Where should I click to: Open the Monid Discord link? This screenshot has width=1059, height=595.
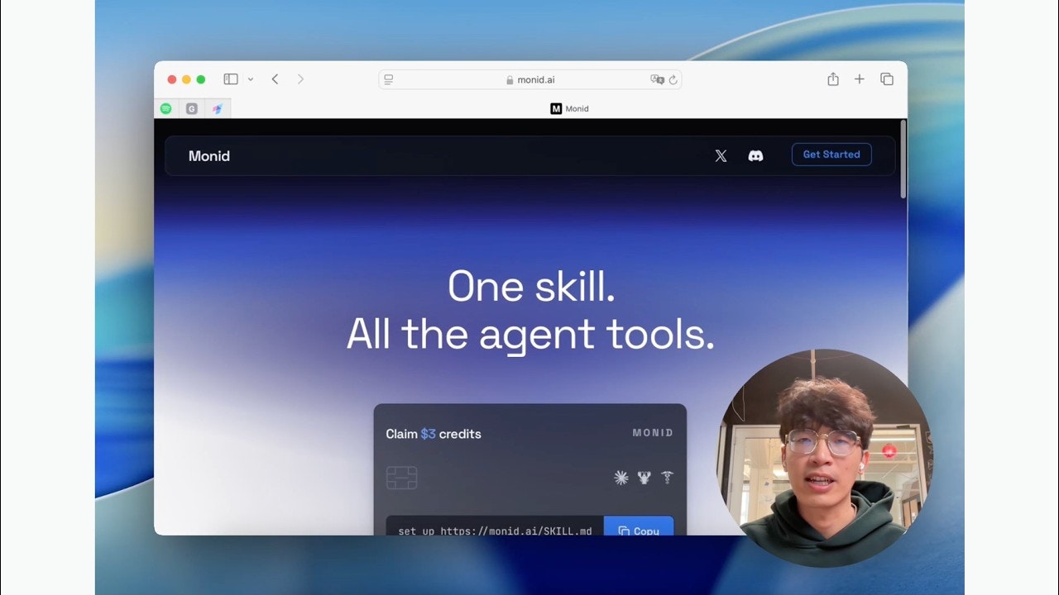755,155
